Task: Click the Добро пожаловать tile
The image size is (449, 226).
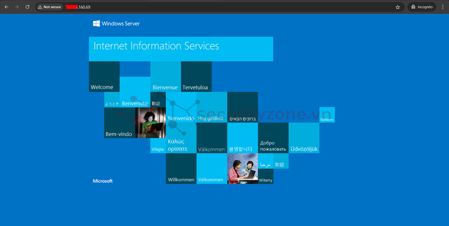Action: 273,138
